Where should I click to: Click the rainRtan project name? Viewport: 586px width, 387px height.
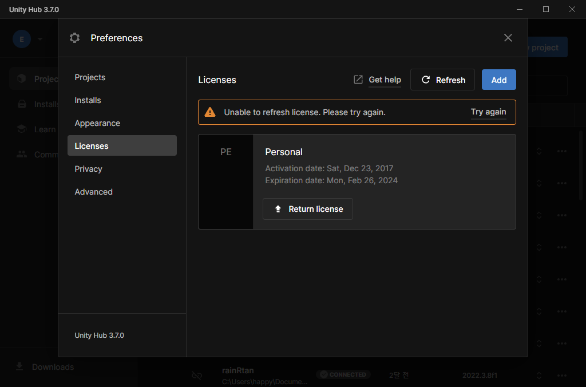click(237, 370)
